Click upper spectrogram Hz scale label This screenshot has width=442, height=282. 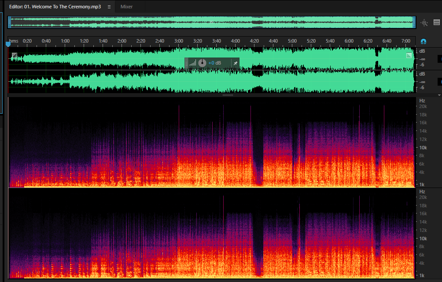click(422, 101)
